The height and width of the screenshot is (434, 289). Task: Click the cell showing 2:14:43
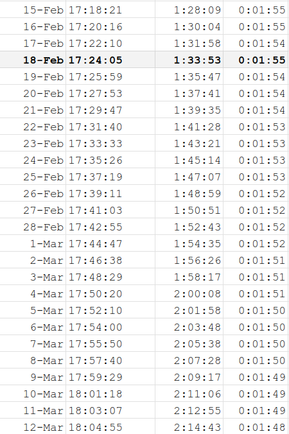click(x=189, y=426)
